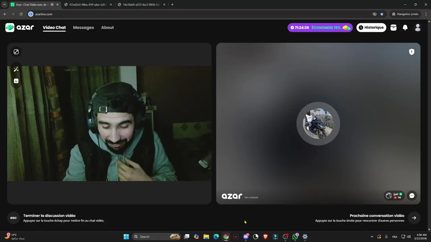
Task: Open Brave browser from the taskbar
Action: 265,237
